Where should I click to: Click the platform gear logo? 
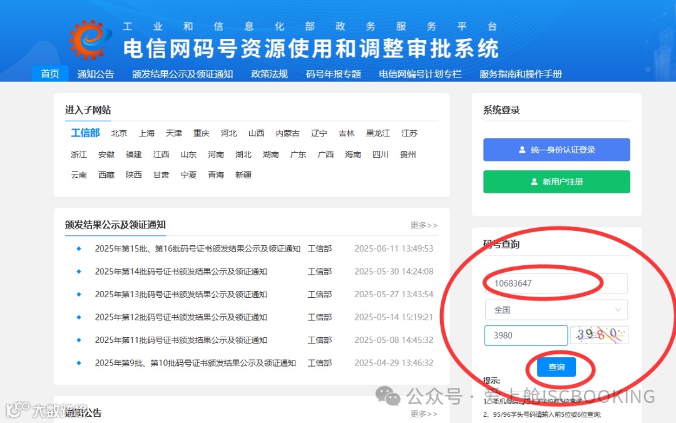tap(90, 39)
